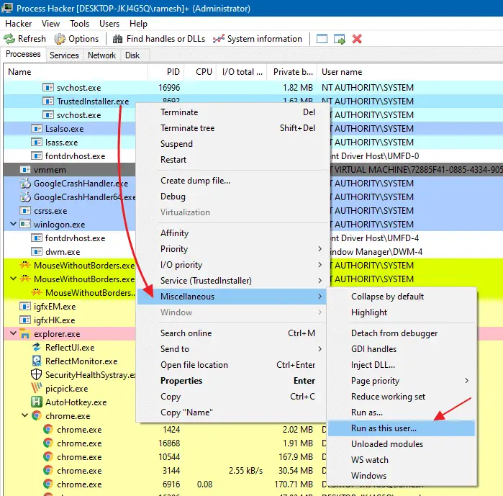Screen dimensions: 503x496
Task: Click Open file location entry
Action: (233, 365)
